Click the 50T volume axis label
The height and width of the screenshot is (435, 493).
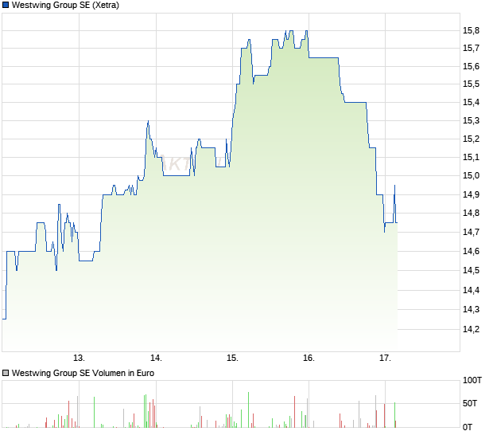[470, 403]
